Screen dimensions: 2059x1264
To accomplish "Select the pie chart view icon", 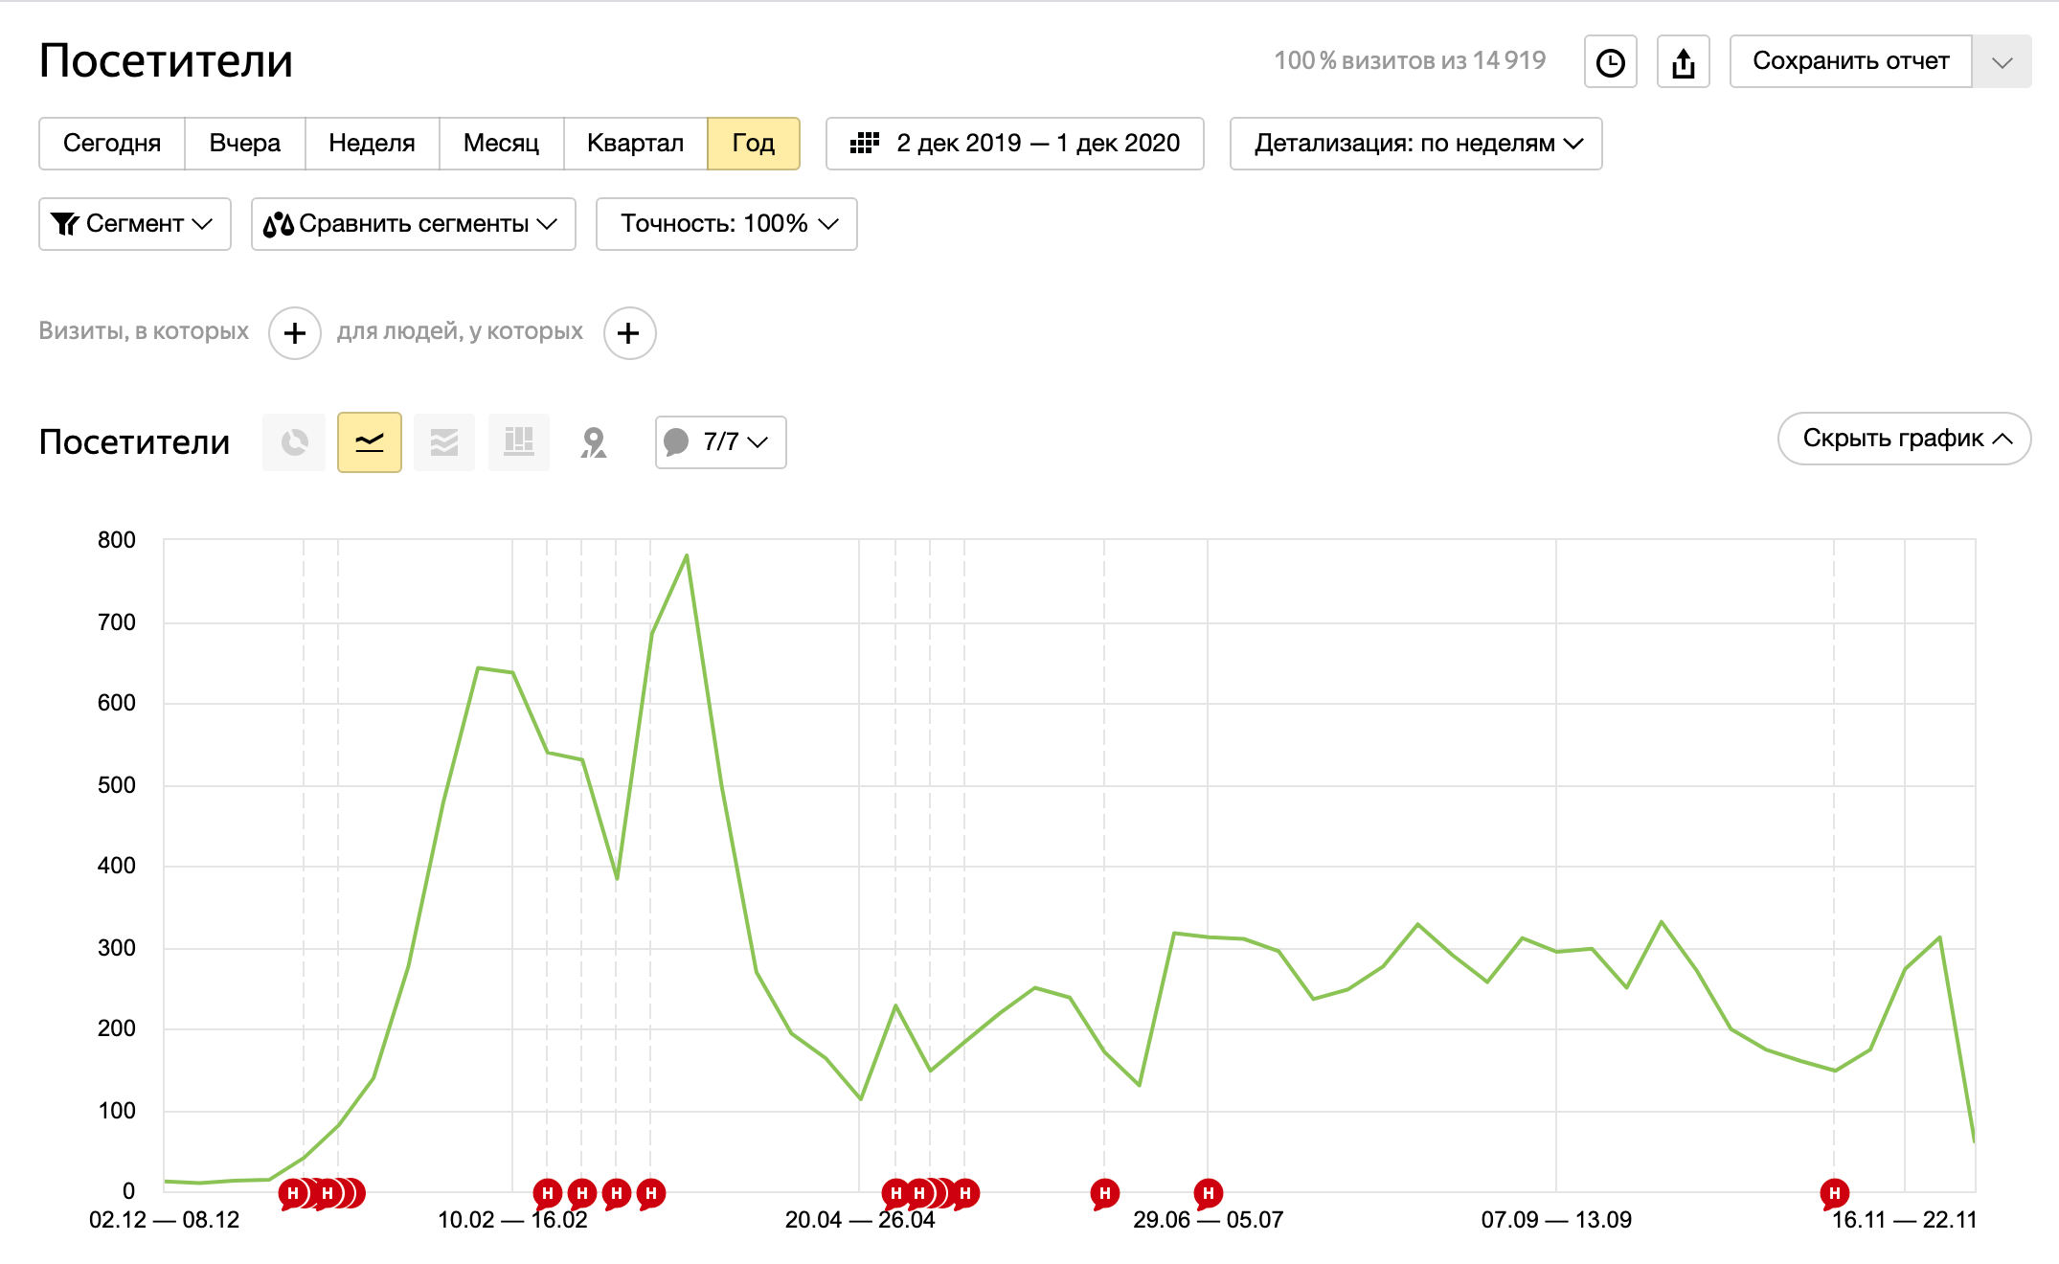I will click(294, 442).
